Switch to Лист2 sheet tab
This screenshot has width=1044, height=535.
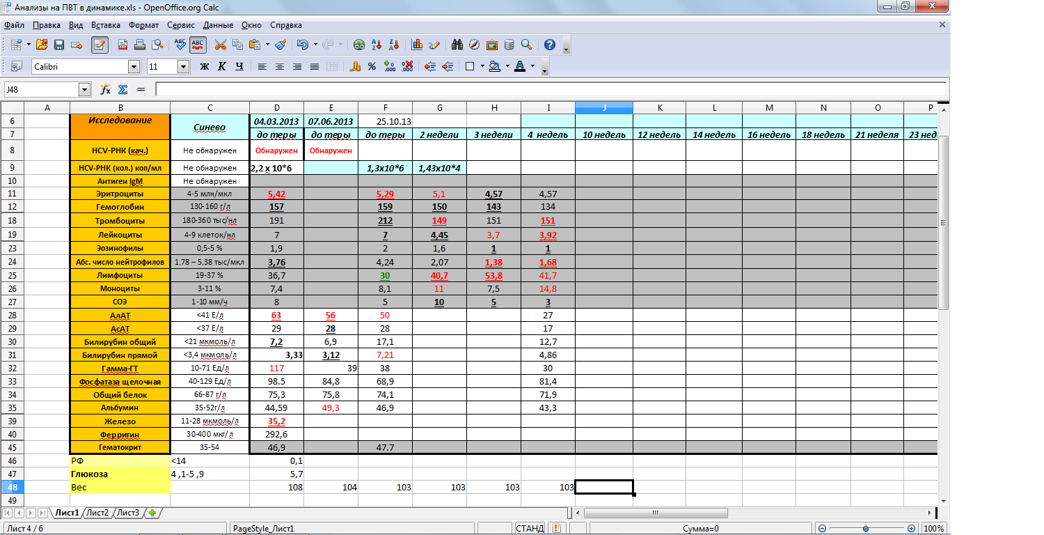click(x=97, y=513)
